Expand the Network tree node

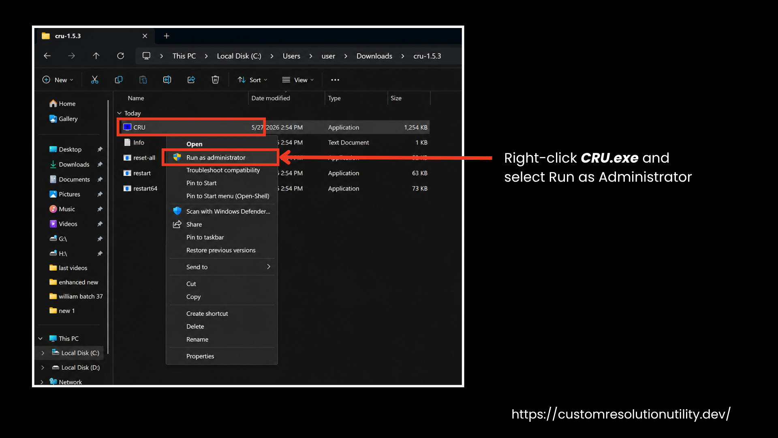coord(42,382)
